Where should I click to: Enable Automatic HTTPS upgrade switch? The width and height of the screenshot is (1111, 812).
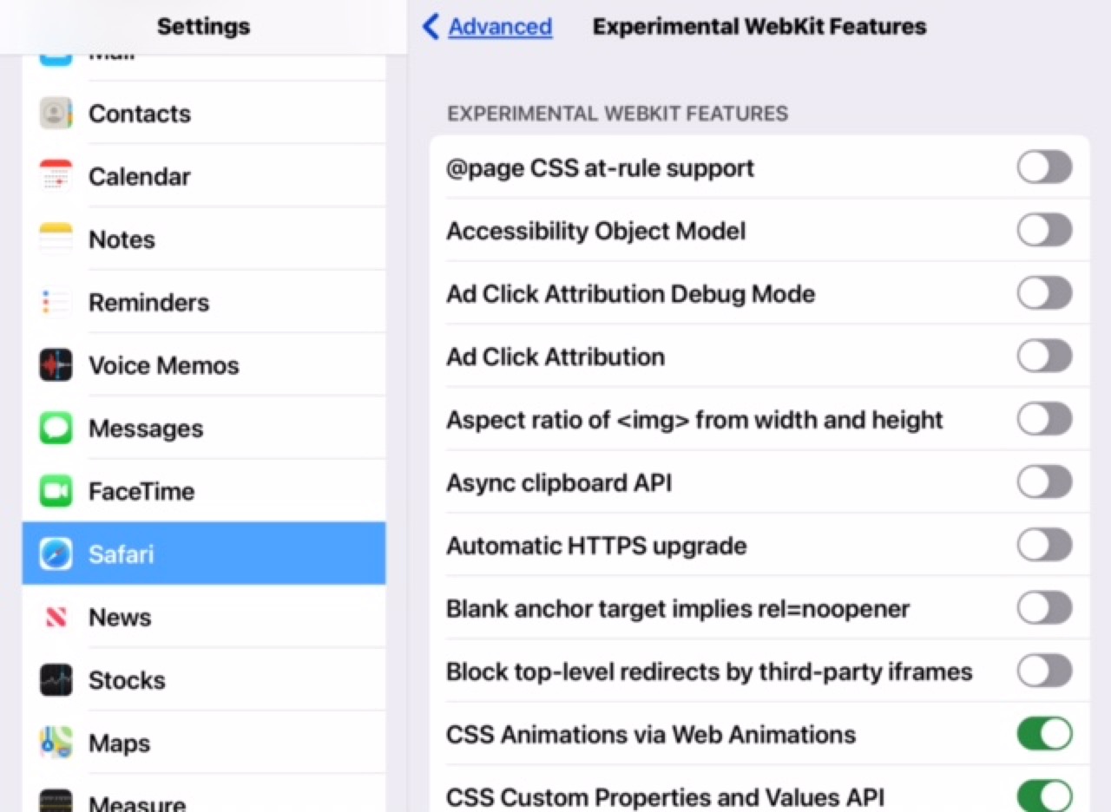point(1045,546)
